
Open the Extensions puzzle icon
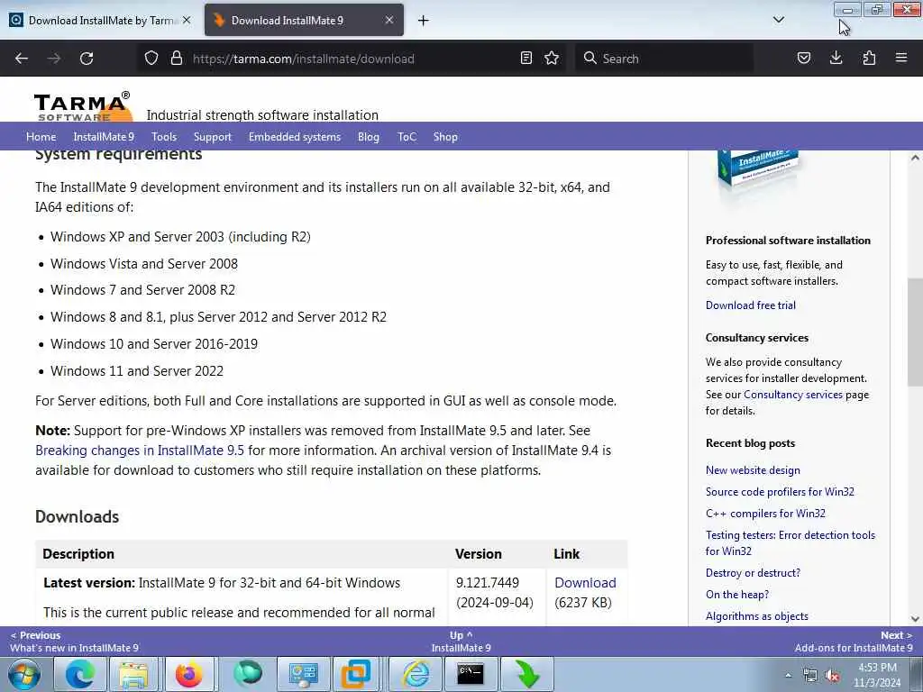pyautogui.click(x=869, y=58)
